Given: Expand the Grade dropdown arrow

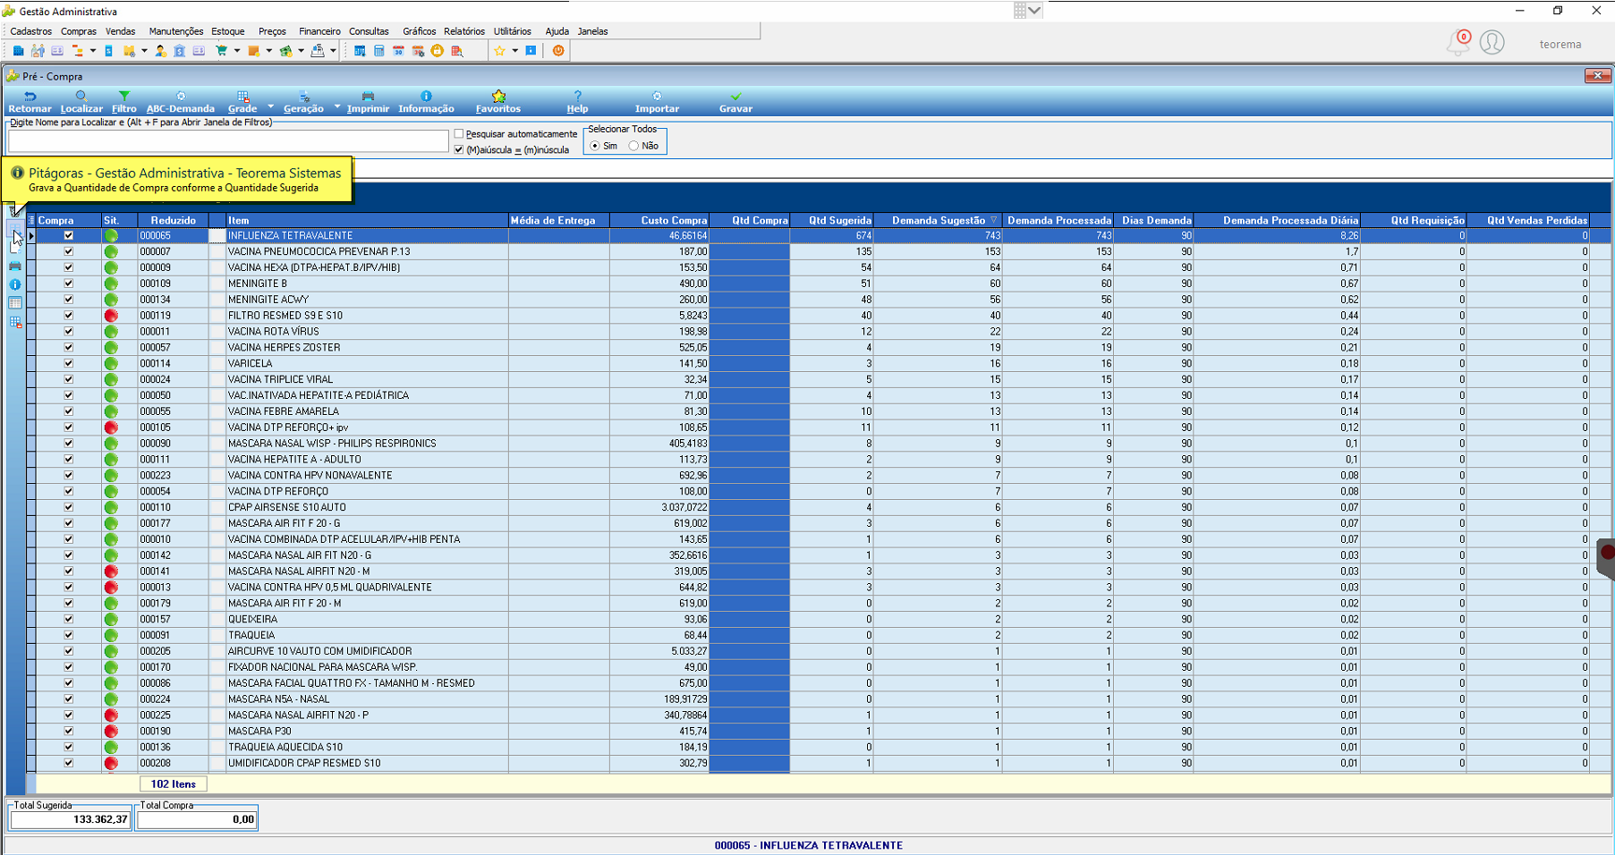Looking at the screenshot, I should [x=271, y=107].
